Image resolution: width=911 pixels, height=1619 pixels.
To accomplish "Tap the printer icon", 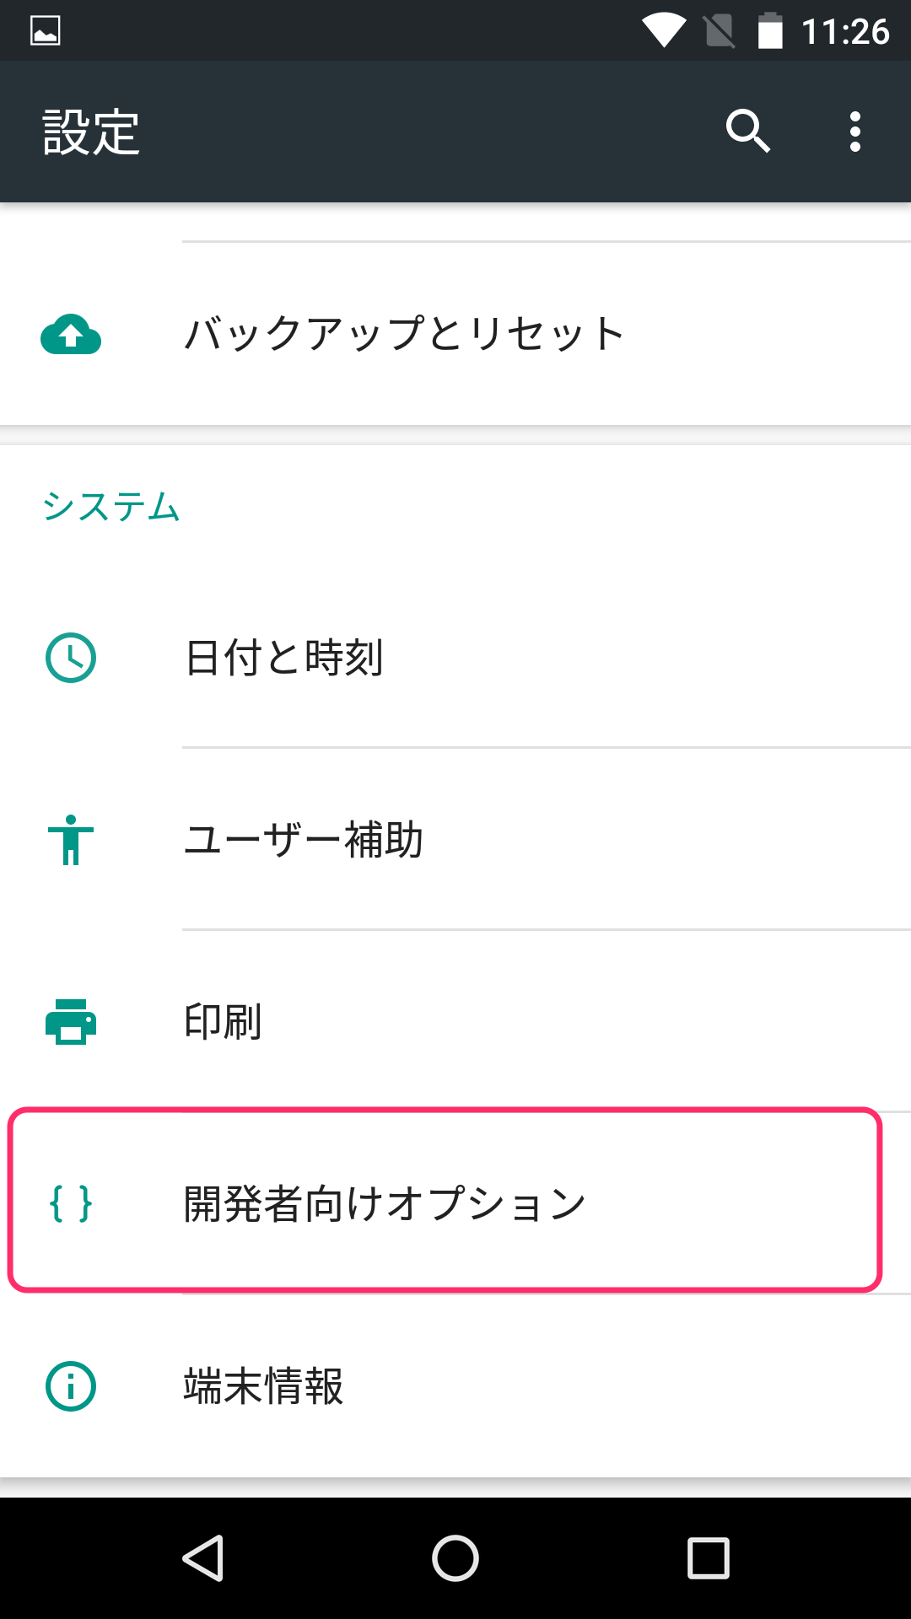I will 71,1022.
